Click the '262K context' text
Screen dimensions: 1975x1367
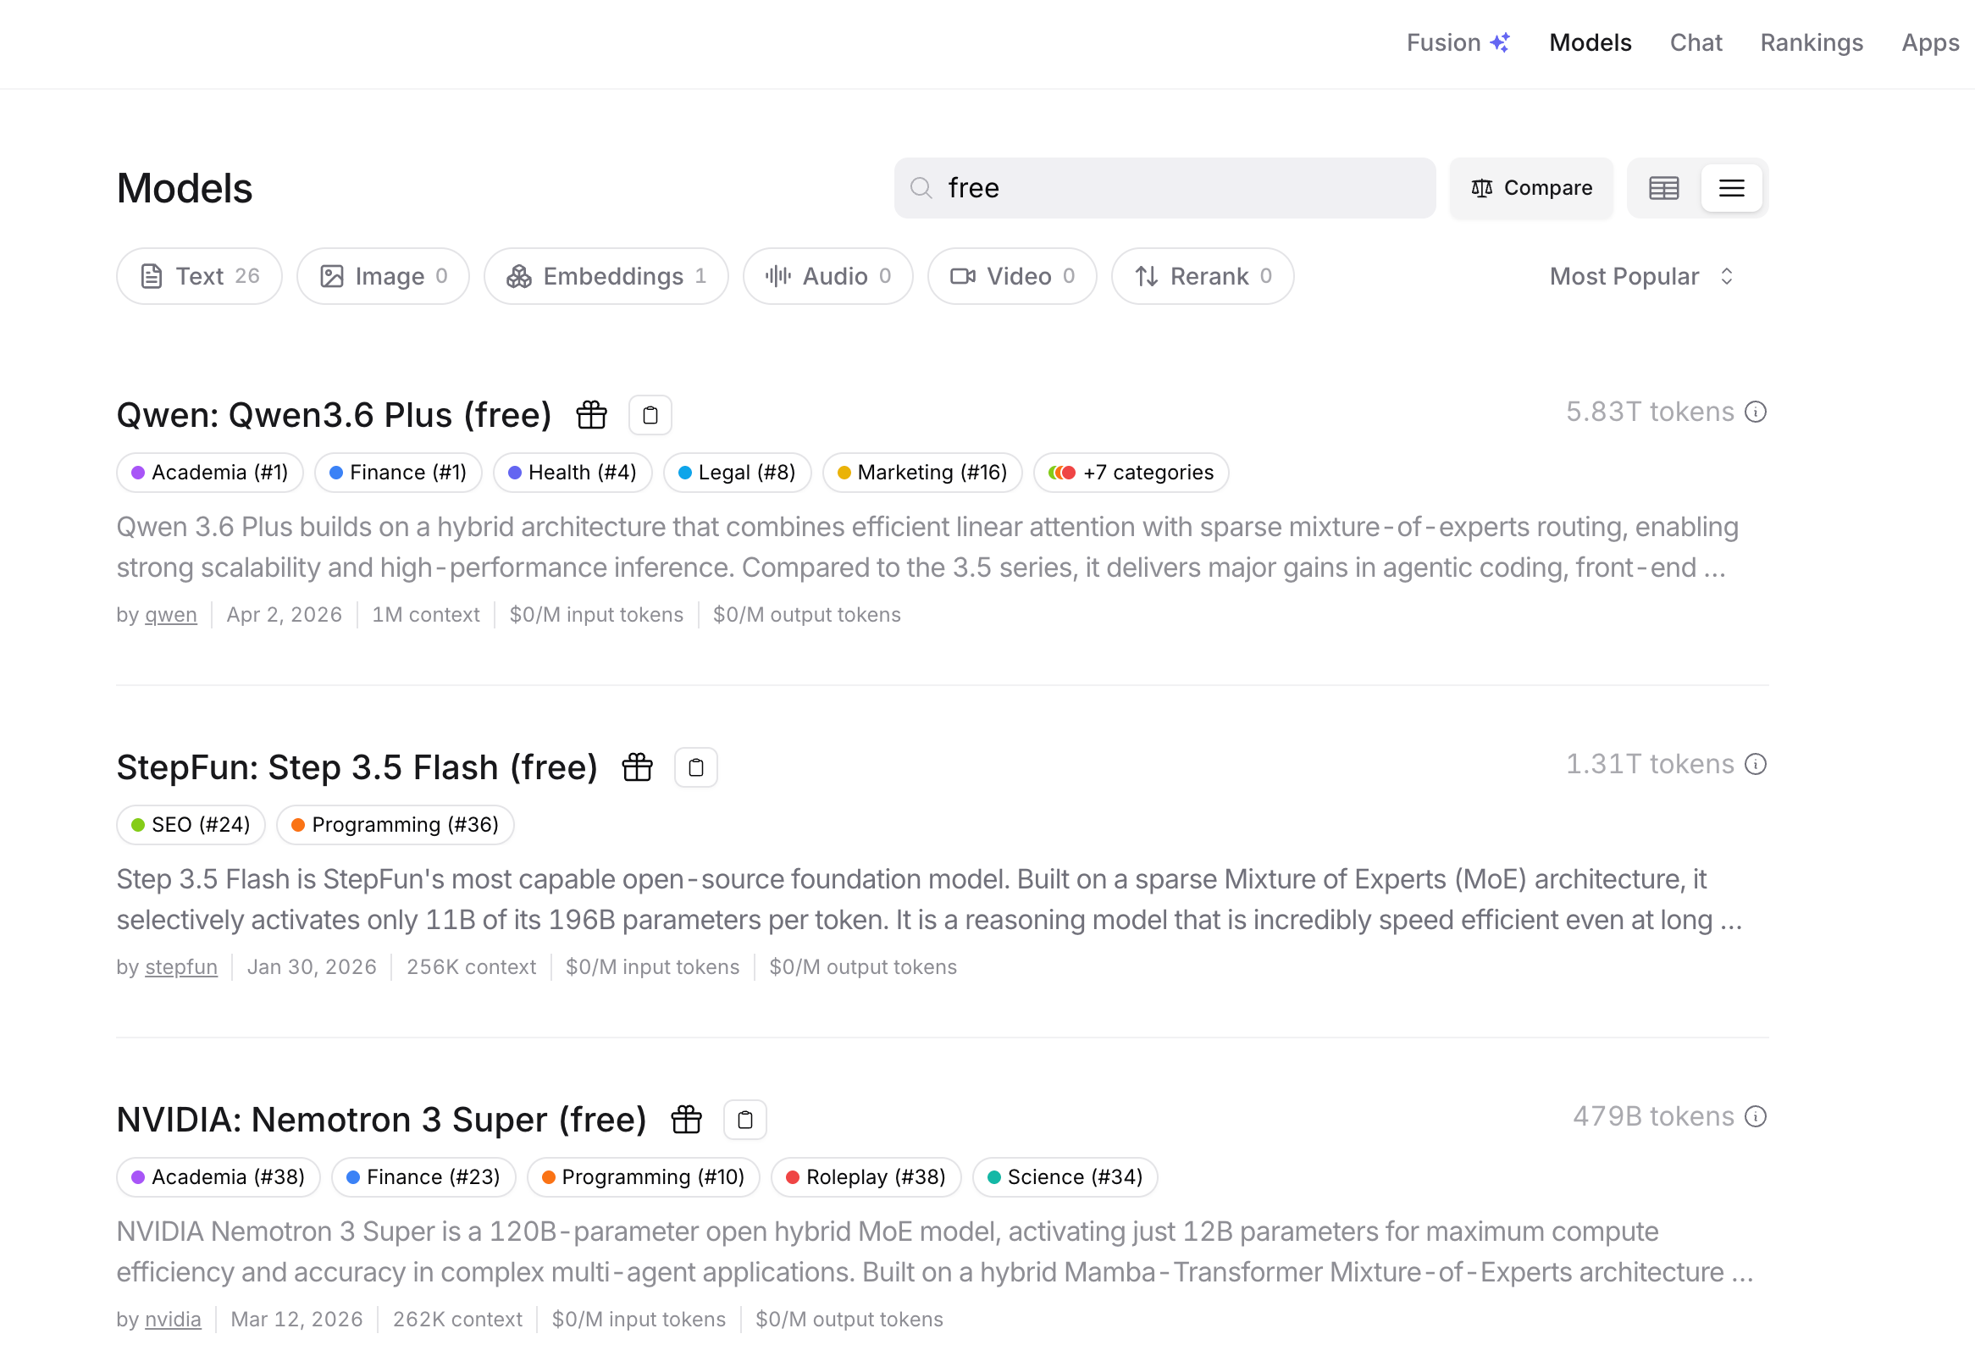(x=457, y=1319)
